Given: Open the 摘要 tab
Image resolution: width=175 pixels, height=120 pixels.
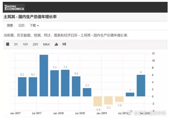Looking at the screenshot, I should click(10, 25).
